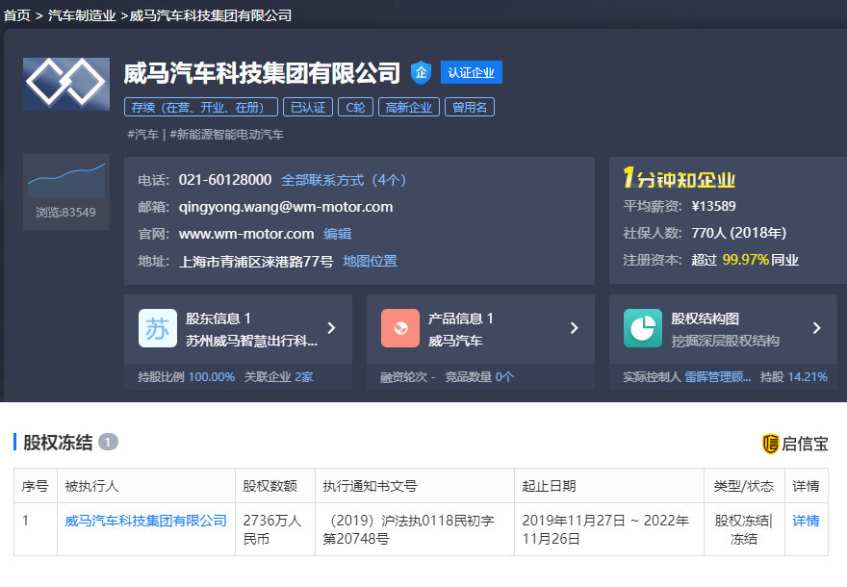Click the 威马汽车科技集团有限公司 breadcrumb
The width and height of the screenshot is (847, 587).
coord(211,15)
